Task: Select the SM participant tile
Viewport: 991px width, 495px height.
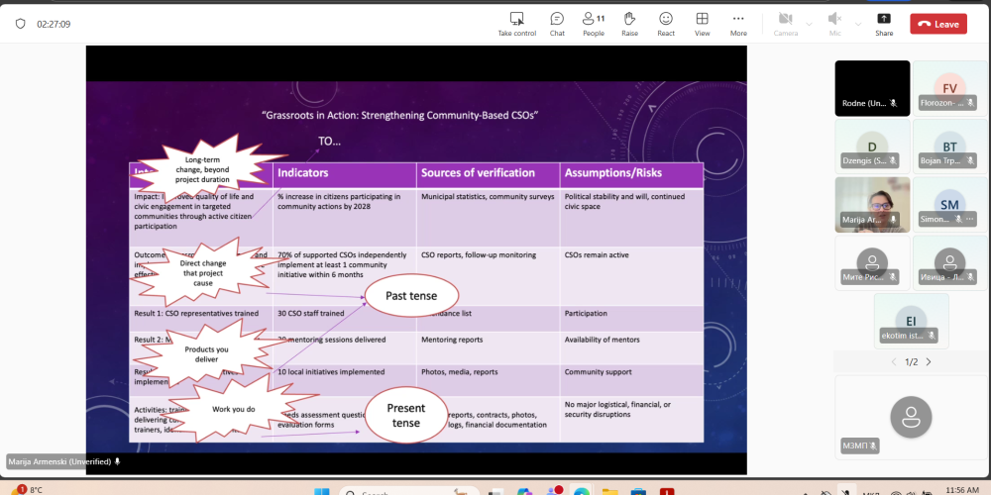Action: click(949, 205)
